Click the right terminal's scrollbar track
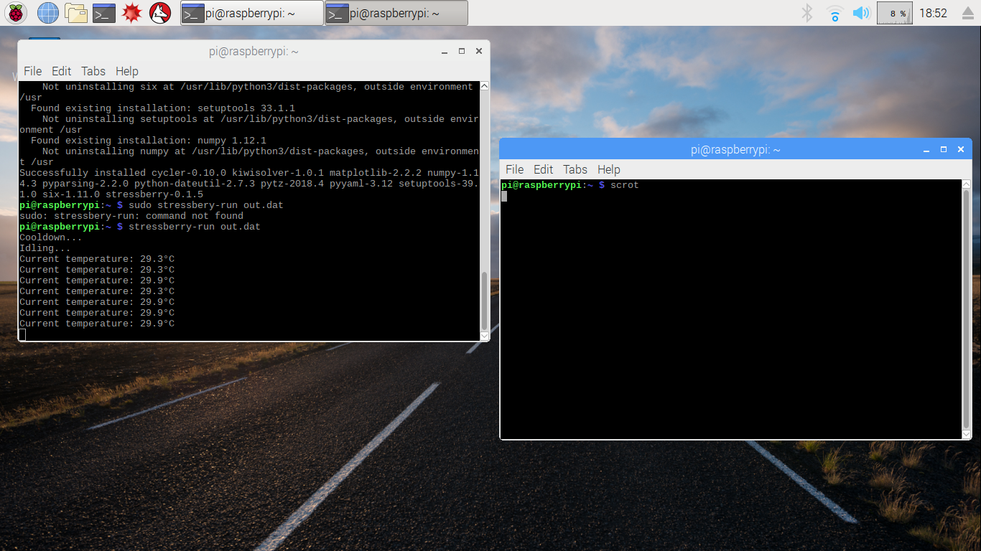Viewport: 981px width, 551px height. 967,309
